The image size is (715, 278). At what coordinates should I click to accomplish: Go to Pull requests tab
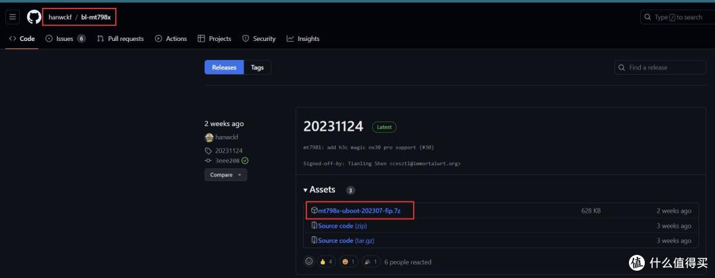coord(120,39)
